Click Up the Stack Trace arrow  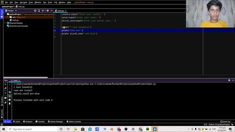click(x=10, y=85)
